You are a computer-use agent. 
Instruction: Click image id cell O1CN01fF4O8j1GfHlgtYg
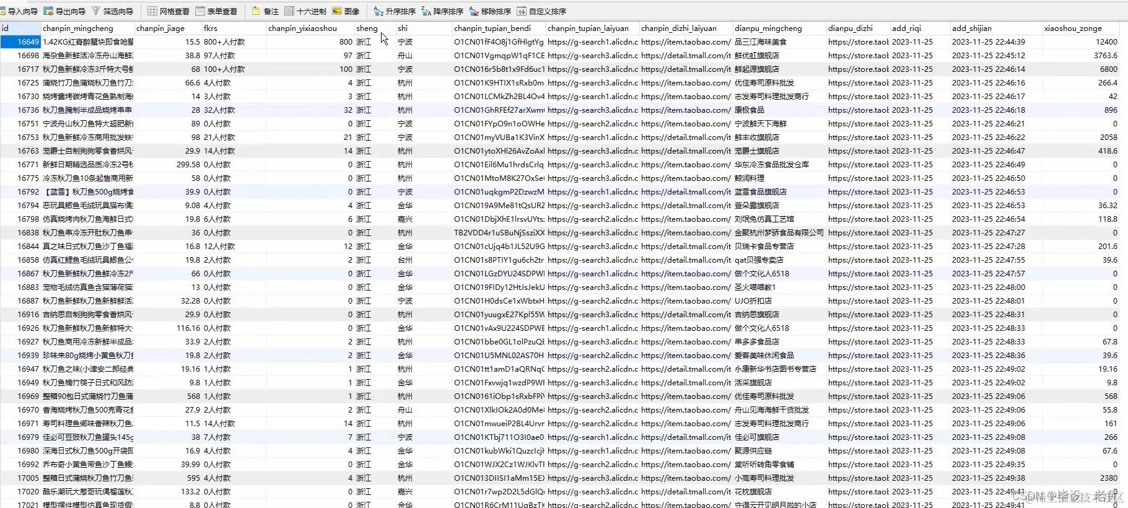pyautogui.click(x=499, y=42)
